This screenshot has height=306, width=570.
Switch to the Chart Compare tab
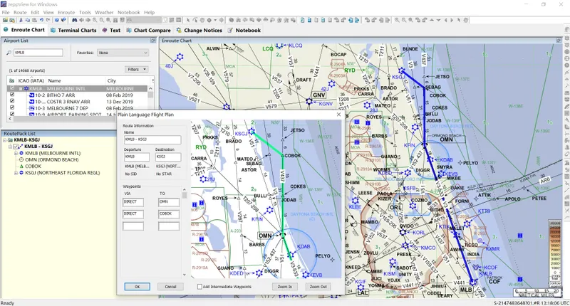coord(148,30)
